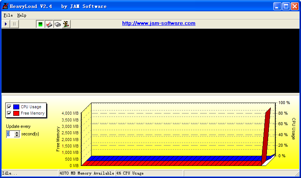Click the '100 %' axis label

point(284,103)
